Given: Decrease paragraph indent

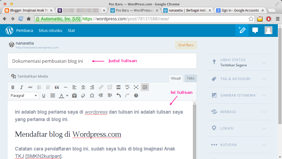Looking at the screenshot, I should pyautogui.click(x=101, y=95).
